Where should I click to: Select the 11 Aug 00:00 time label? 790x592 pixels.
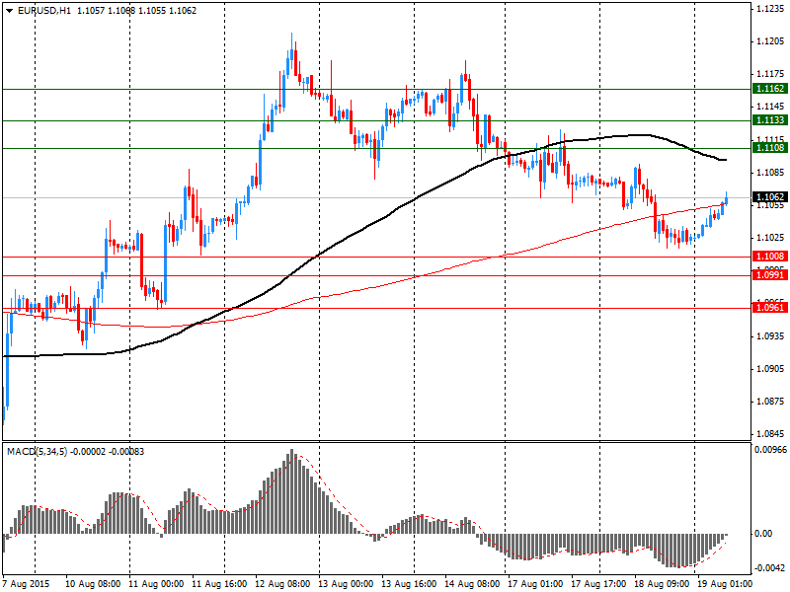(156, 584)
